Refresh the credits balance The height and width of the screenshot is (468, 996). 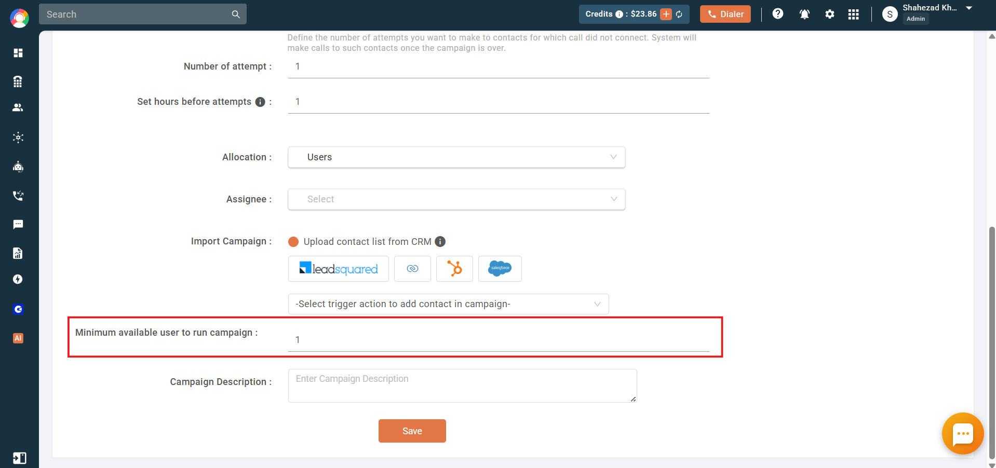tap(679, 15)
